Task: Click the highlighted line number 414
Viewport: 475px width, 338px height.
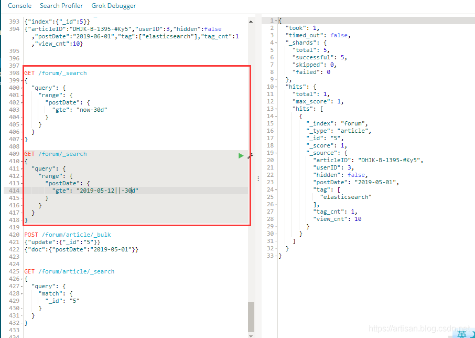Action: click(x=14, y=190)
